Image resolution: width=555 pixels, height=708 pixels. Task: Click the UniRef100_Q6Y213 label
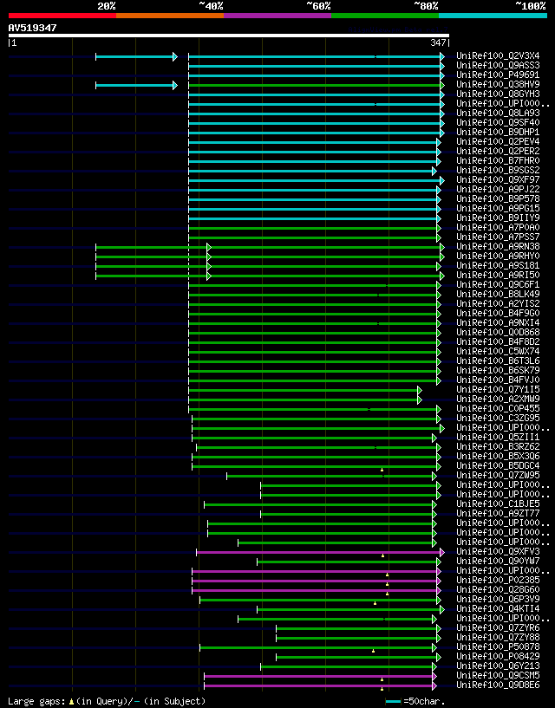pos(498,666)
